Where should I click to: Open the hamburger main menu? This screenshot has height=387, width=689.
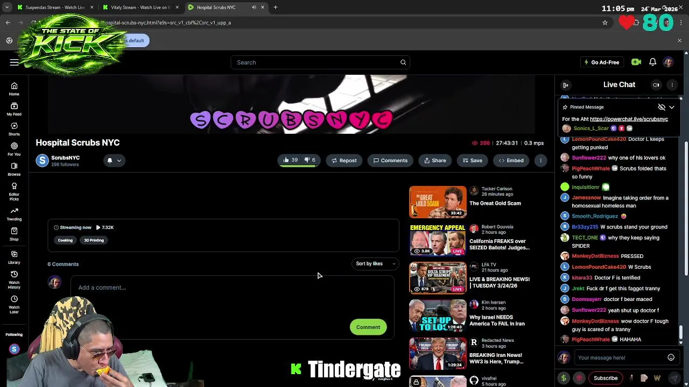[14, 62]
